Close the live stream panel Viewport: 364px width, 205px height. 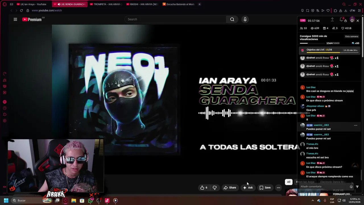click(358, 20)
